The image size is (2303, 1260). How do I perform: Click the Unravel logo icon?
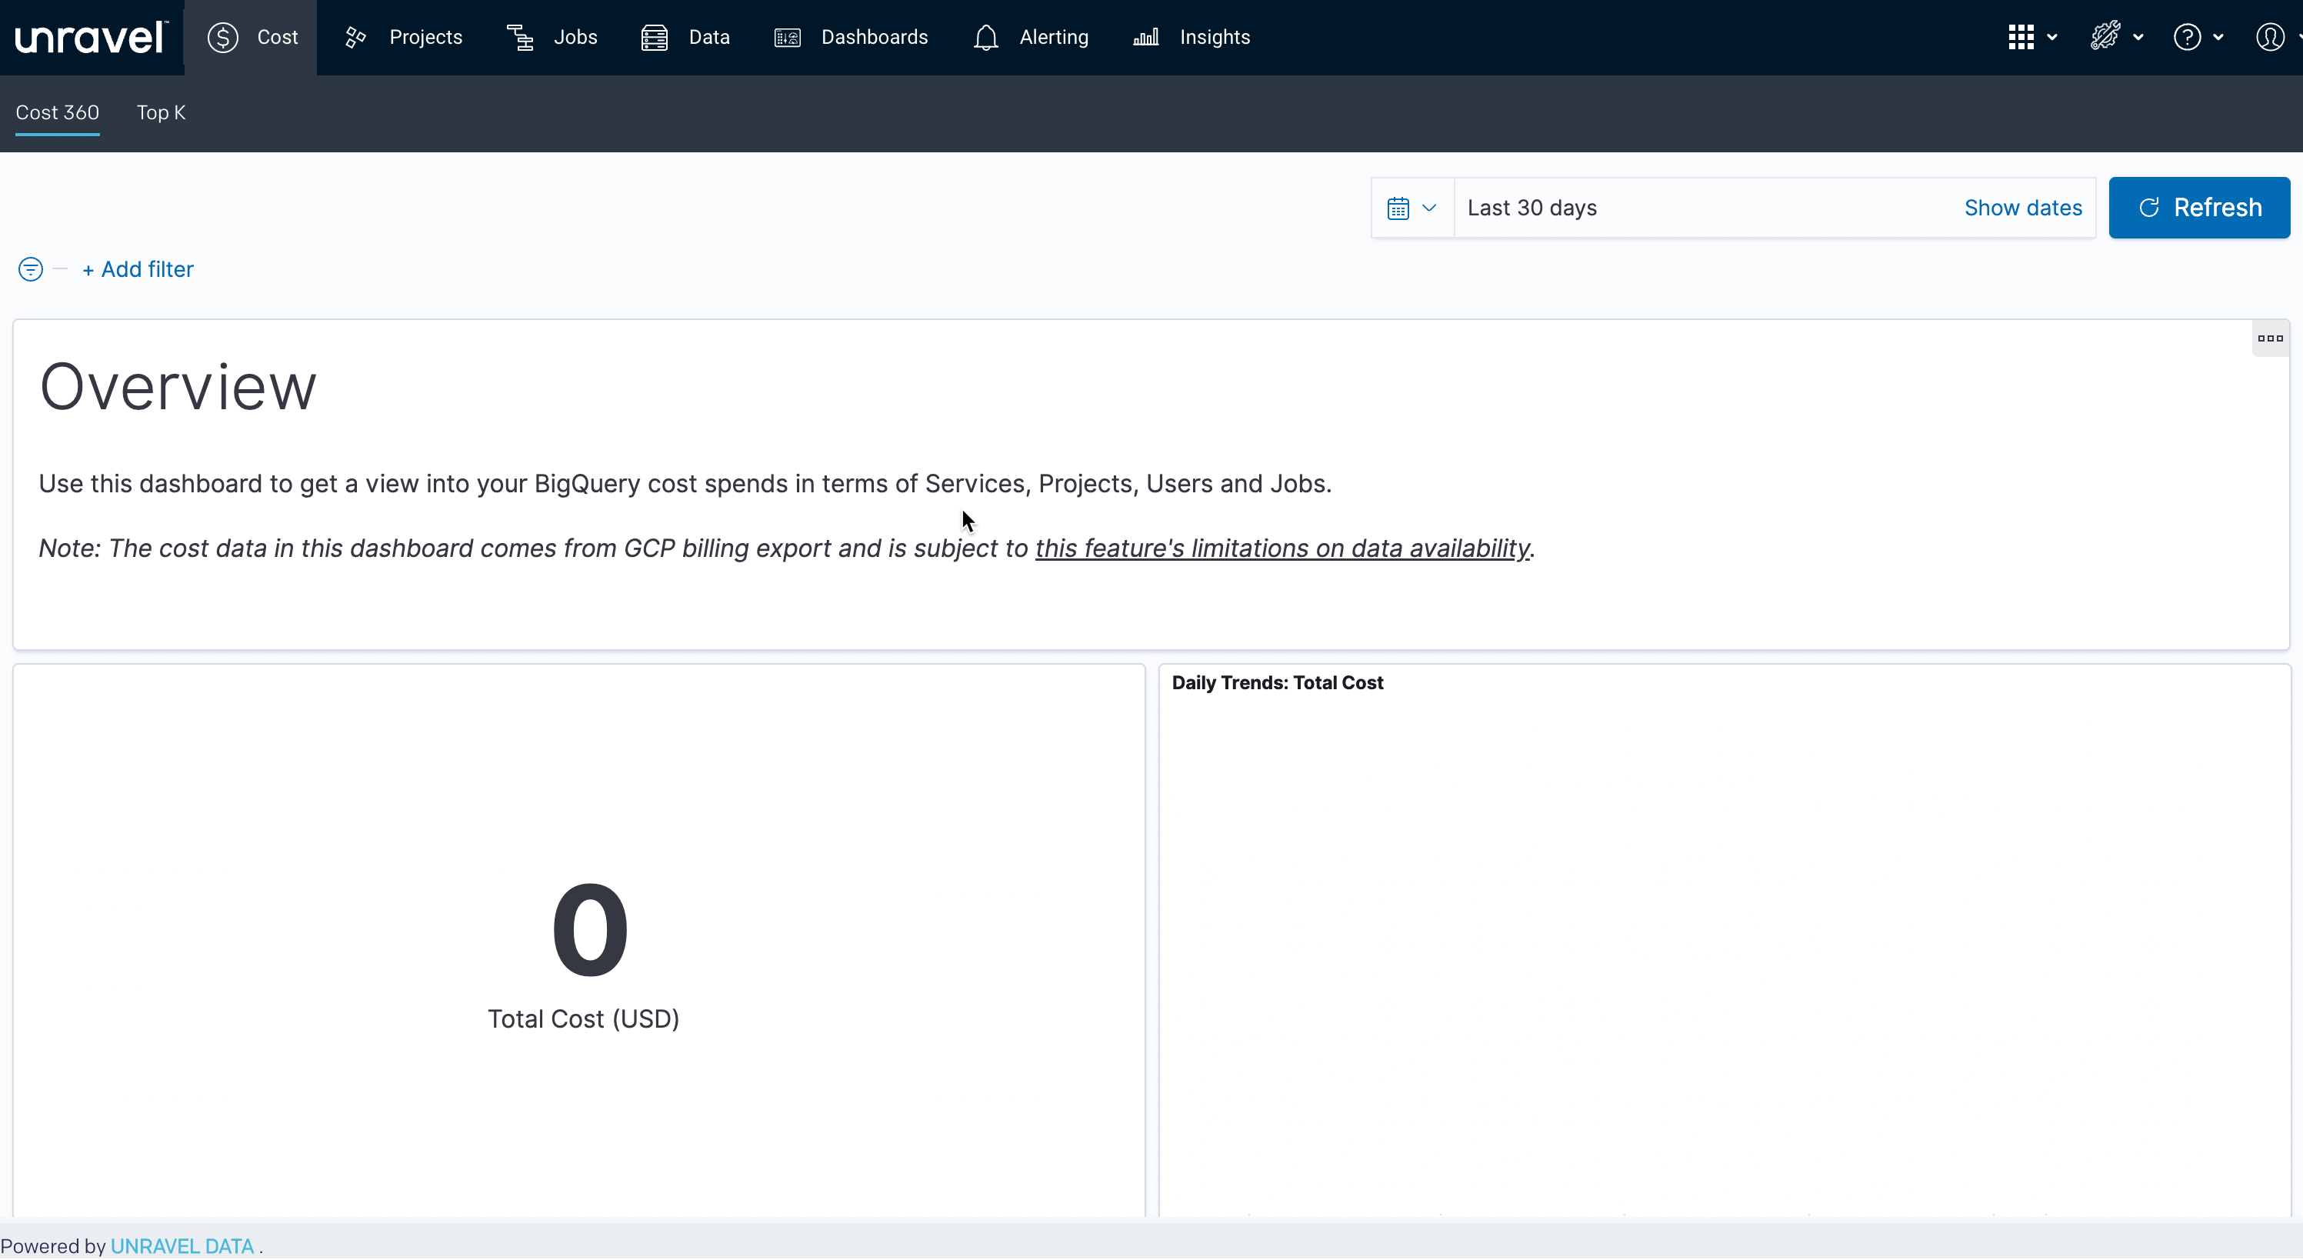88,37
